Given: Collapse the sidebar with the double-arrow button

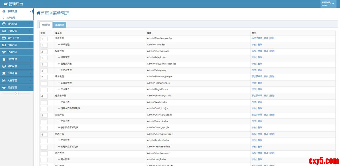Looking at the screenshot, I should [x=17, y=93].
